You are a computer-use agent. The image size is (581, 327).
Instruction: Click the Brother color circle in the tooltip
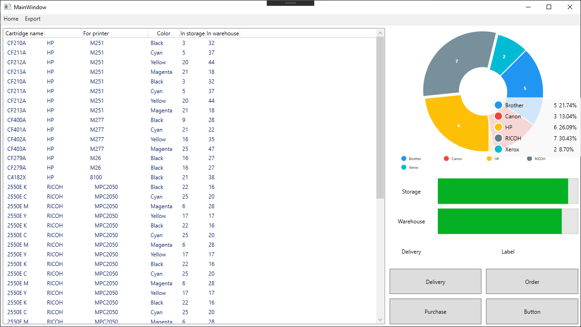[x=498, y=105]
